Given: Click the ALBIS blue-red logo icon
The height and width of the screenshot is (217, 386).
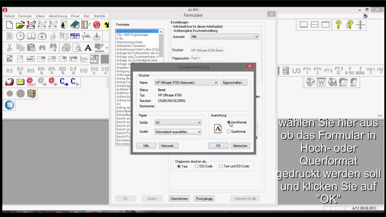Looking at the screenshot, I should pos(75,36).
